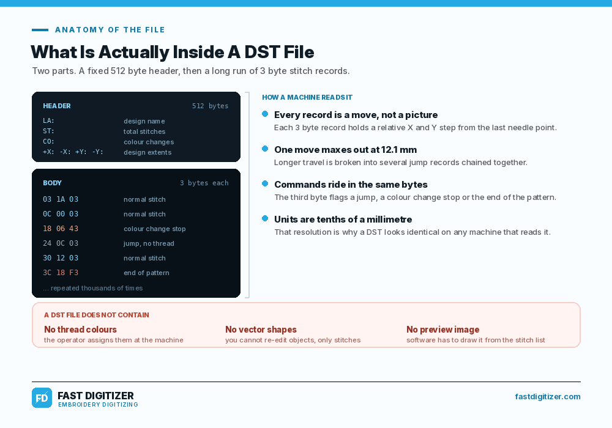The width and height of the screenshot is (612, 428).
Task: Click the 0C 00 03 byte record
Action: tap(61, 214)
